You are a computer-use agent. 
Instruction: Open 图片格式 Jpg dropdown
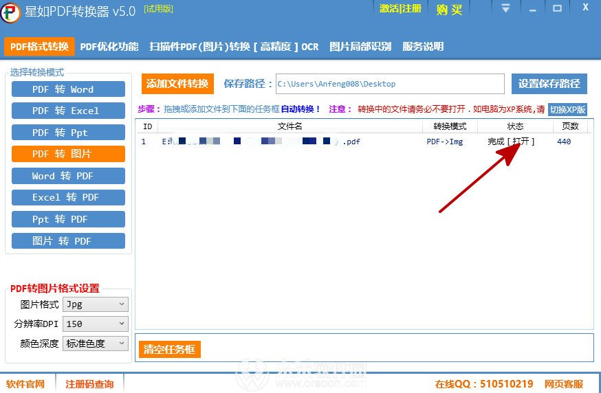pyautogui.click(x=96, y=304)
